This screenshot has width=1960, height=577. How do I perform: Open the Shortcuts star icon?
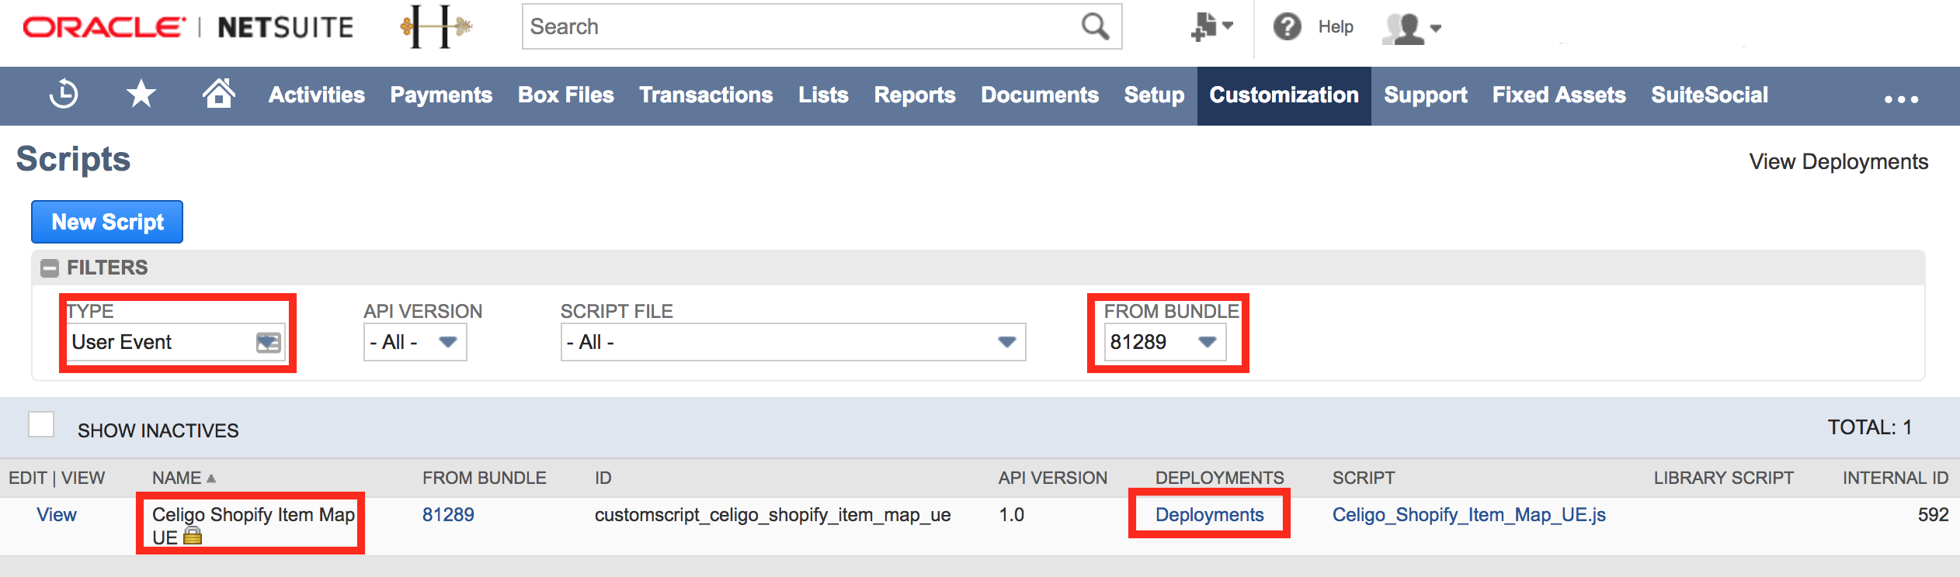point(141,95)
